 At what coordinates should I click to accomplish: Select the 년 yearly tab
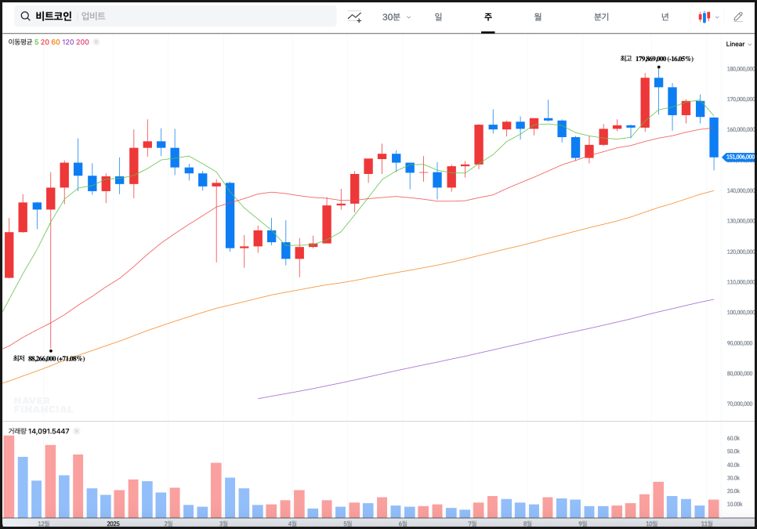pyautogui.click(x=665, y=16)
